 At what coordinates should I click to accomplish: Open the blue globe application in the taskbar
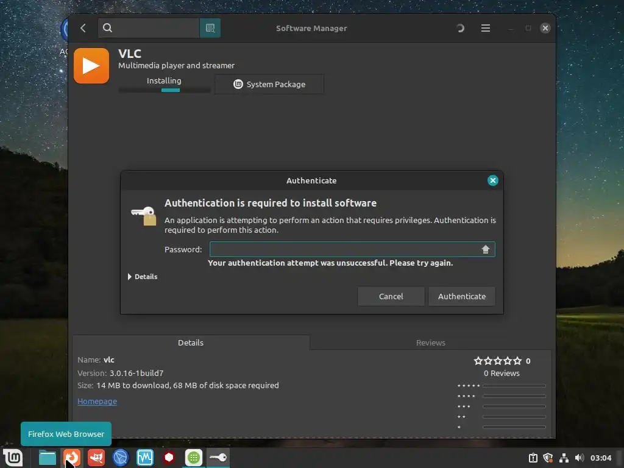[121, 457]
